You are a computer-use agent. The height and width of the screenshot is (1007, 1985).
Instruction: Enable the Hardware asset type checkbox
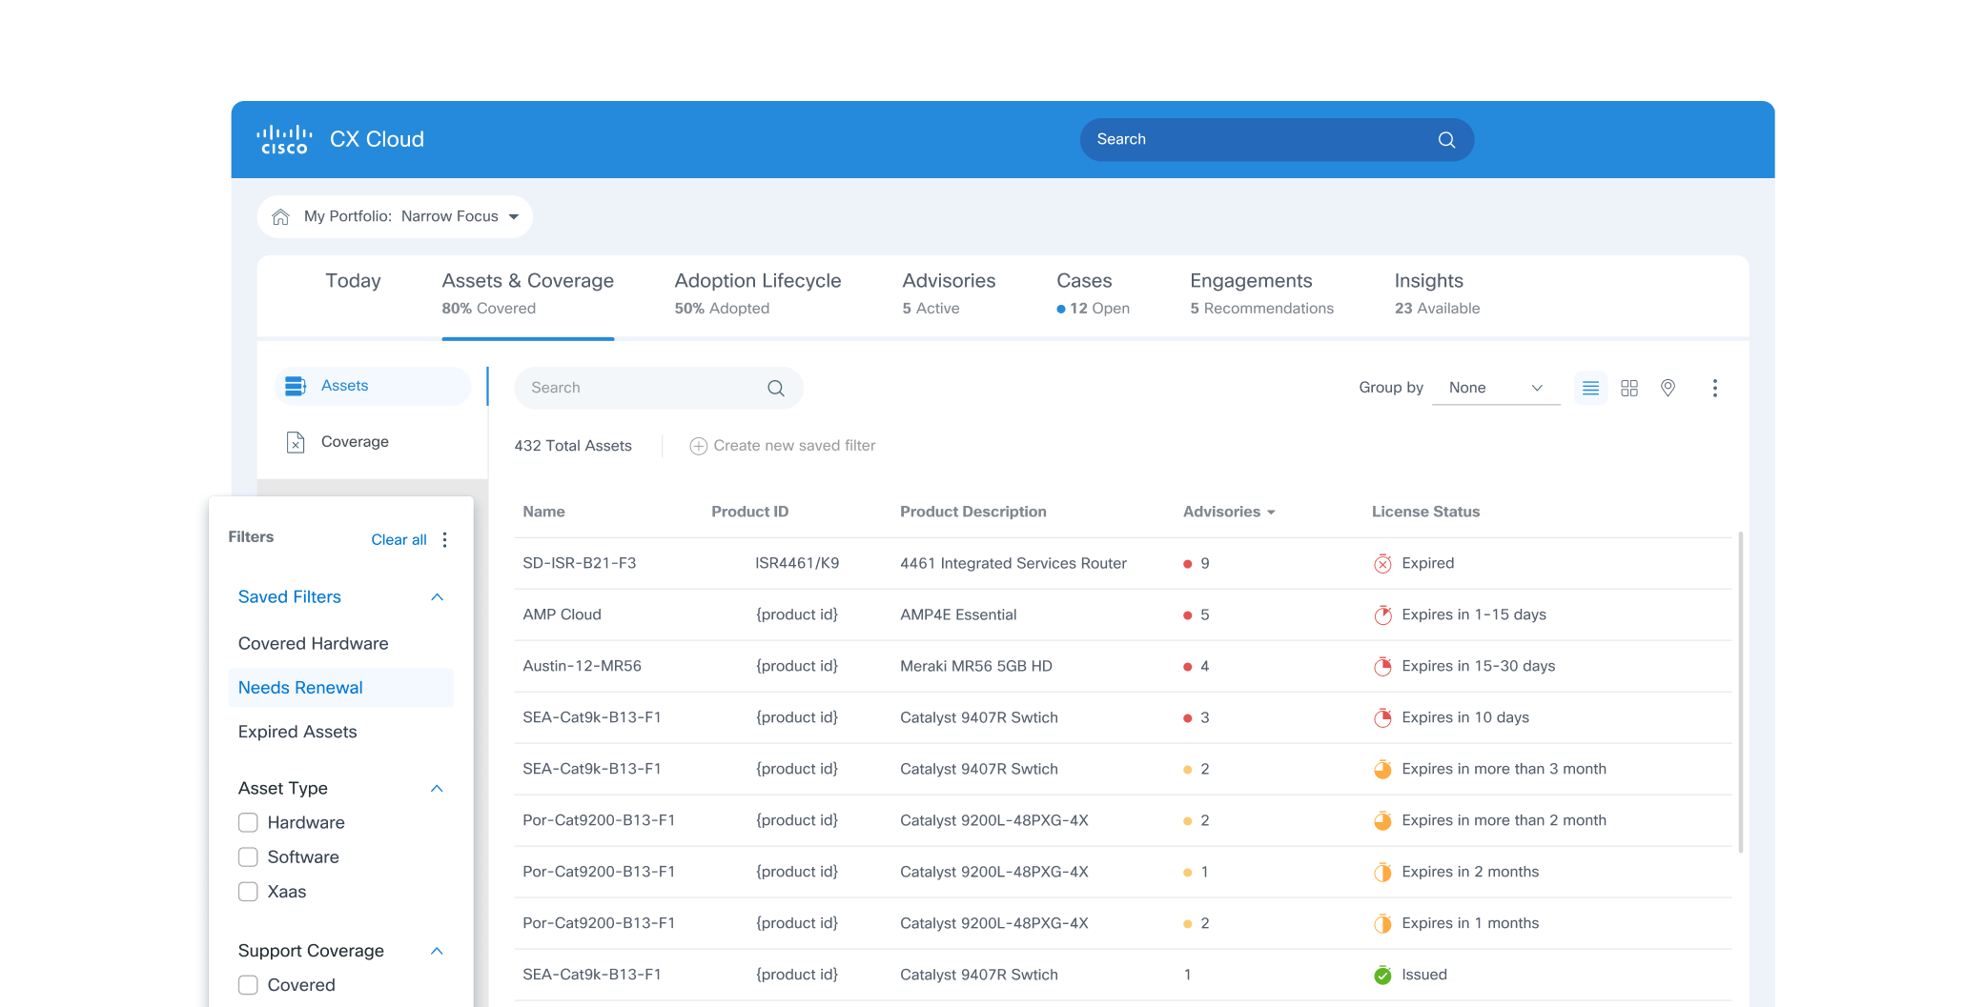(x=248, y=822)
